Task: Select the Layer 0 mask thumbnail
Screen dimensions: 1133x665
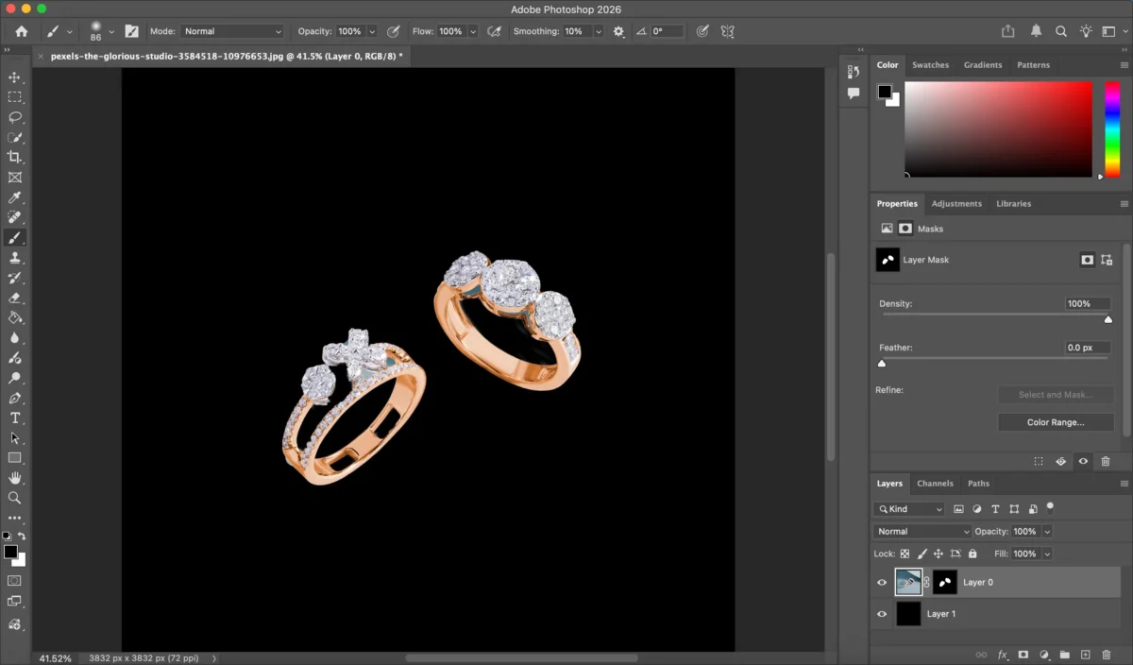Action: (x=945, y=583)
